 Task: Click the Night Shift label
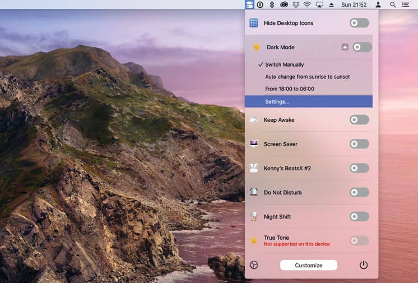click(x=277, y=216)
